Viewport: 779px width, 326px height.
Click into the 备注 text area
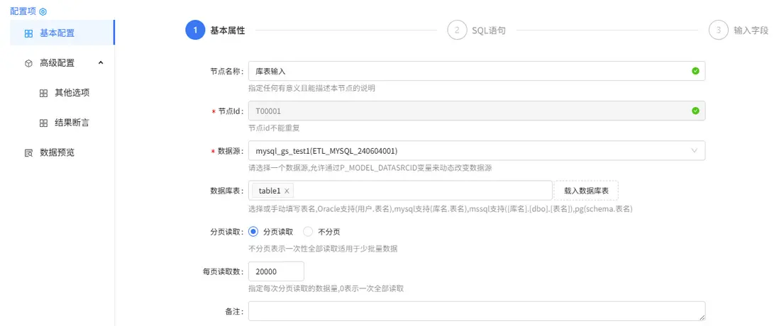click(477, 311)
